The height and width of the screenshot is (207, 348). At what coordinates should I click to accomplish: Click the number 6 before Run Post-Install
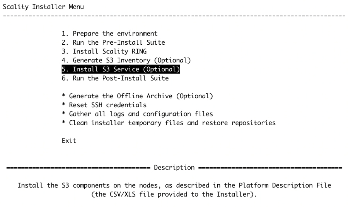pos(65,78)
